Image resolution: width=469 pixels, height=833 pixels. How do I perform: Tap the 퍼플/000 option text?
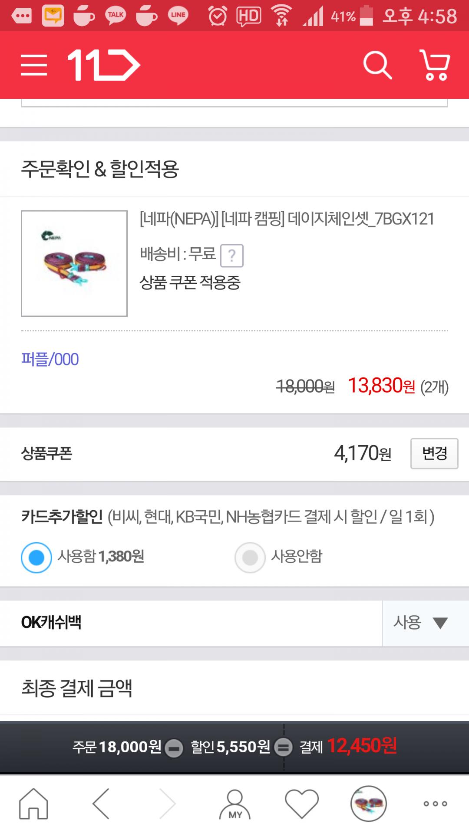point(50,359)
